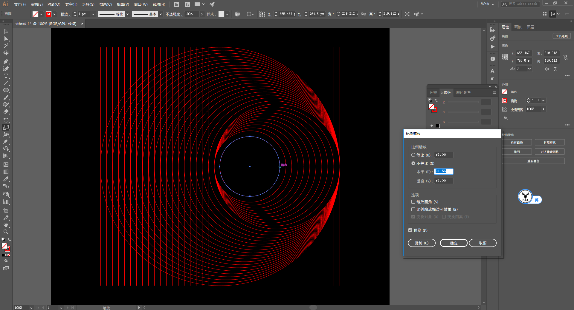Enable the scale corners checkbox

[x=413, y=202]
